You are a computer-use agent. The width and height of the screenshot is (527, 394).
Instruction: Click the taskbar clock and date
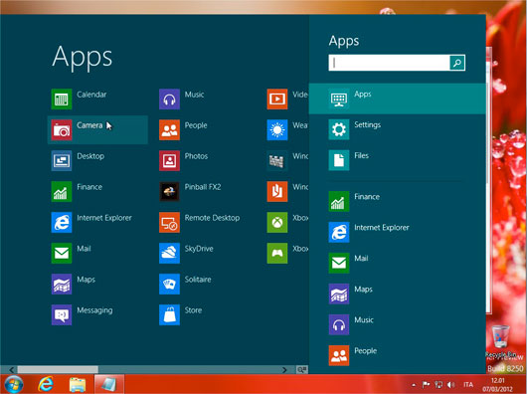pos(497,385)
